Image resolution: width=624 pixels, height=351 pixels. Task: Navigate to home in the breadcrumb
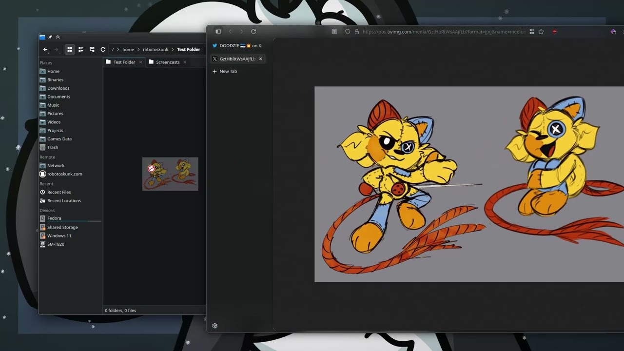(x=128, y=49)
